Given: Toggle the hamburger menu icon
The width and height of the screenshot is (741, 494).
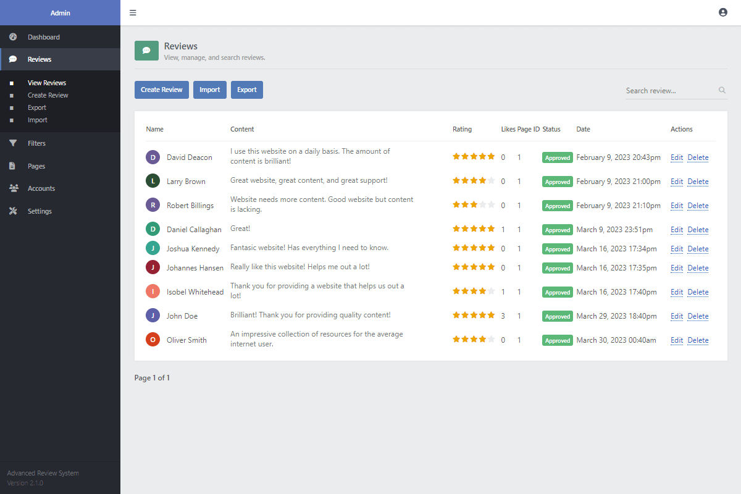Looking at the screenshot, I should (x=133, y=12).
